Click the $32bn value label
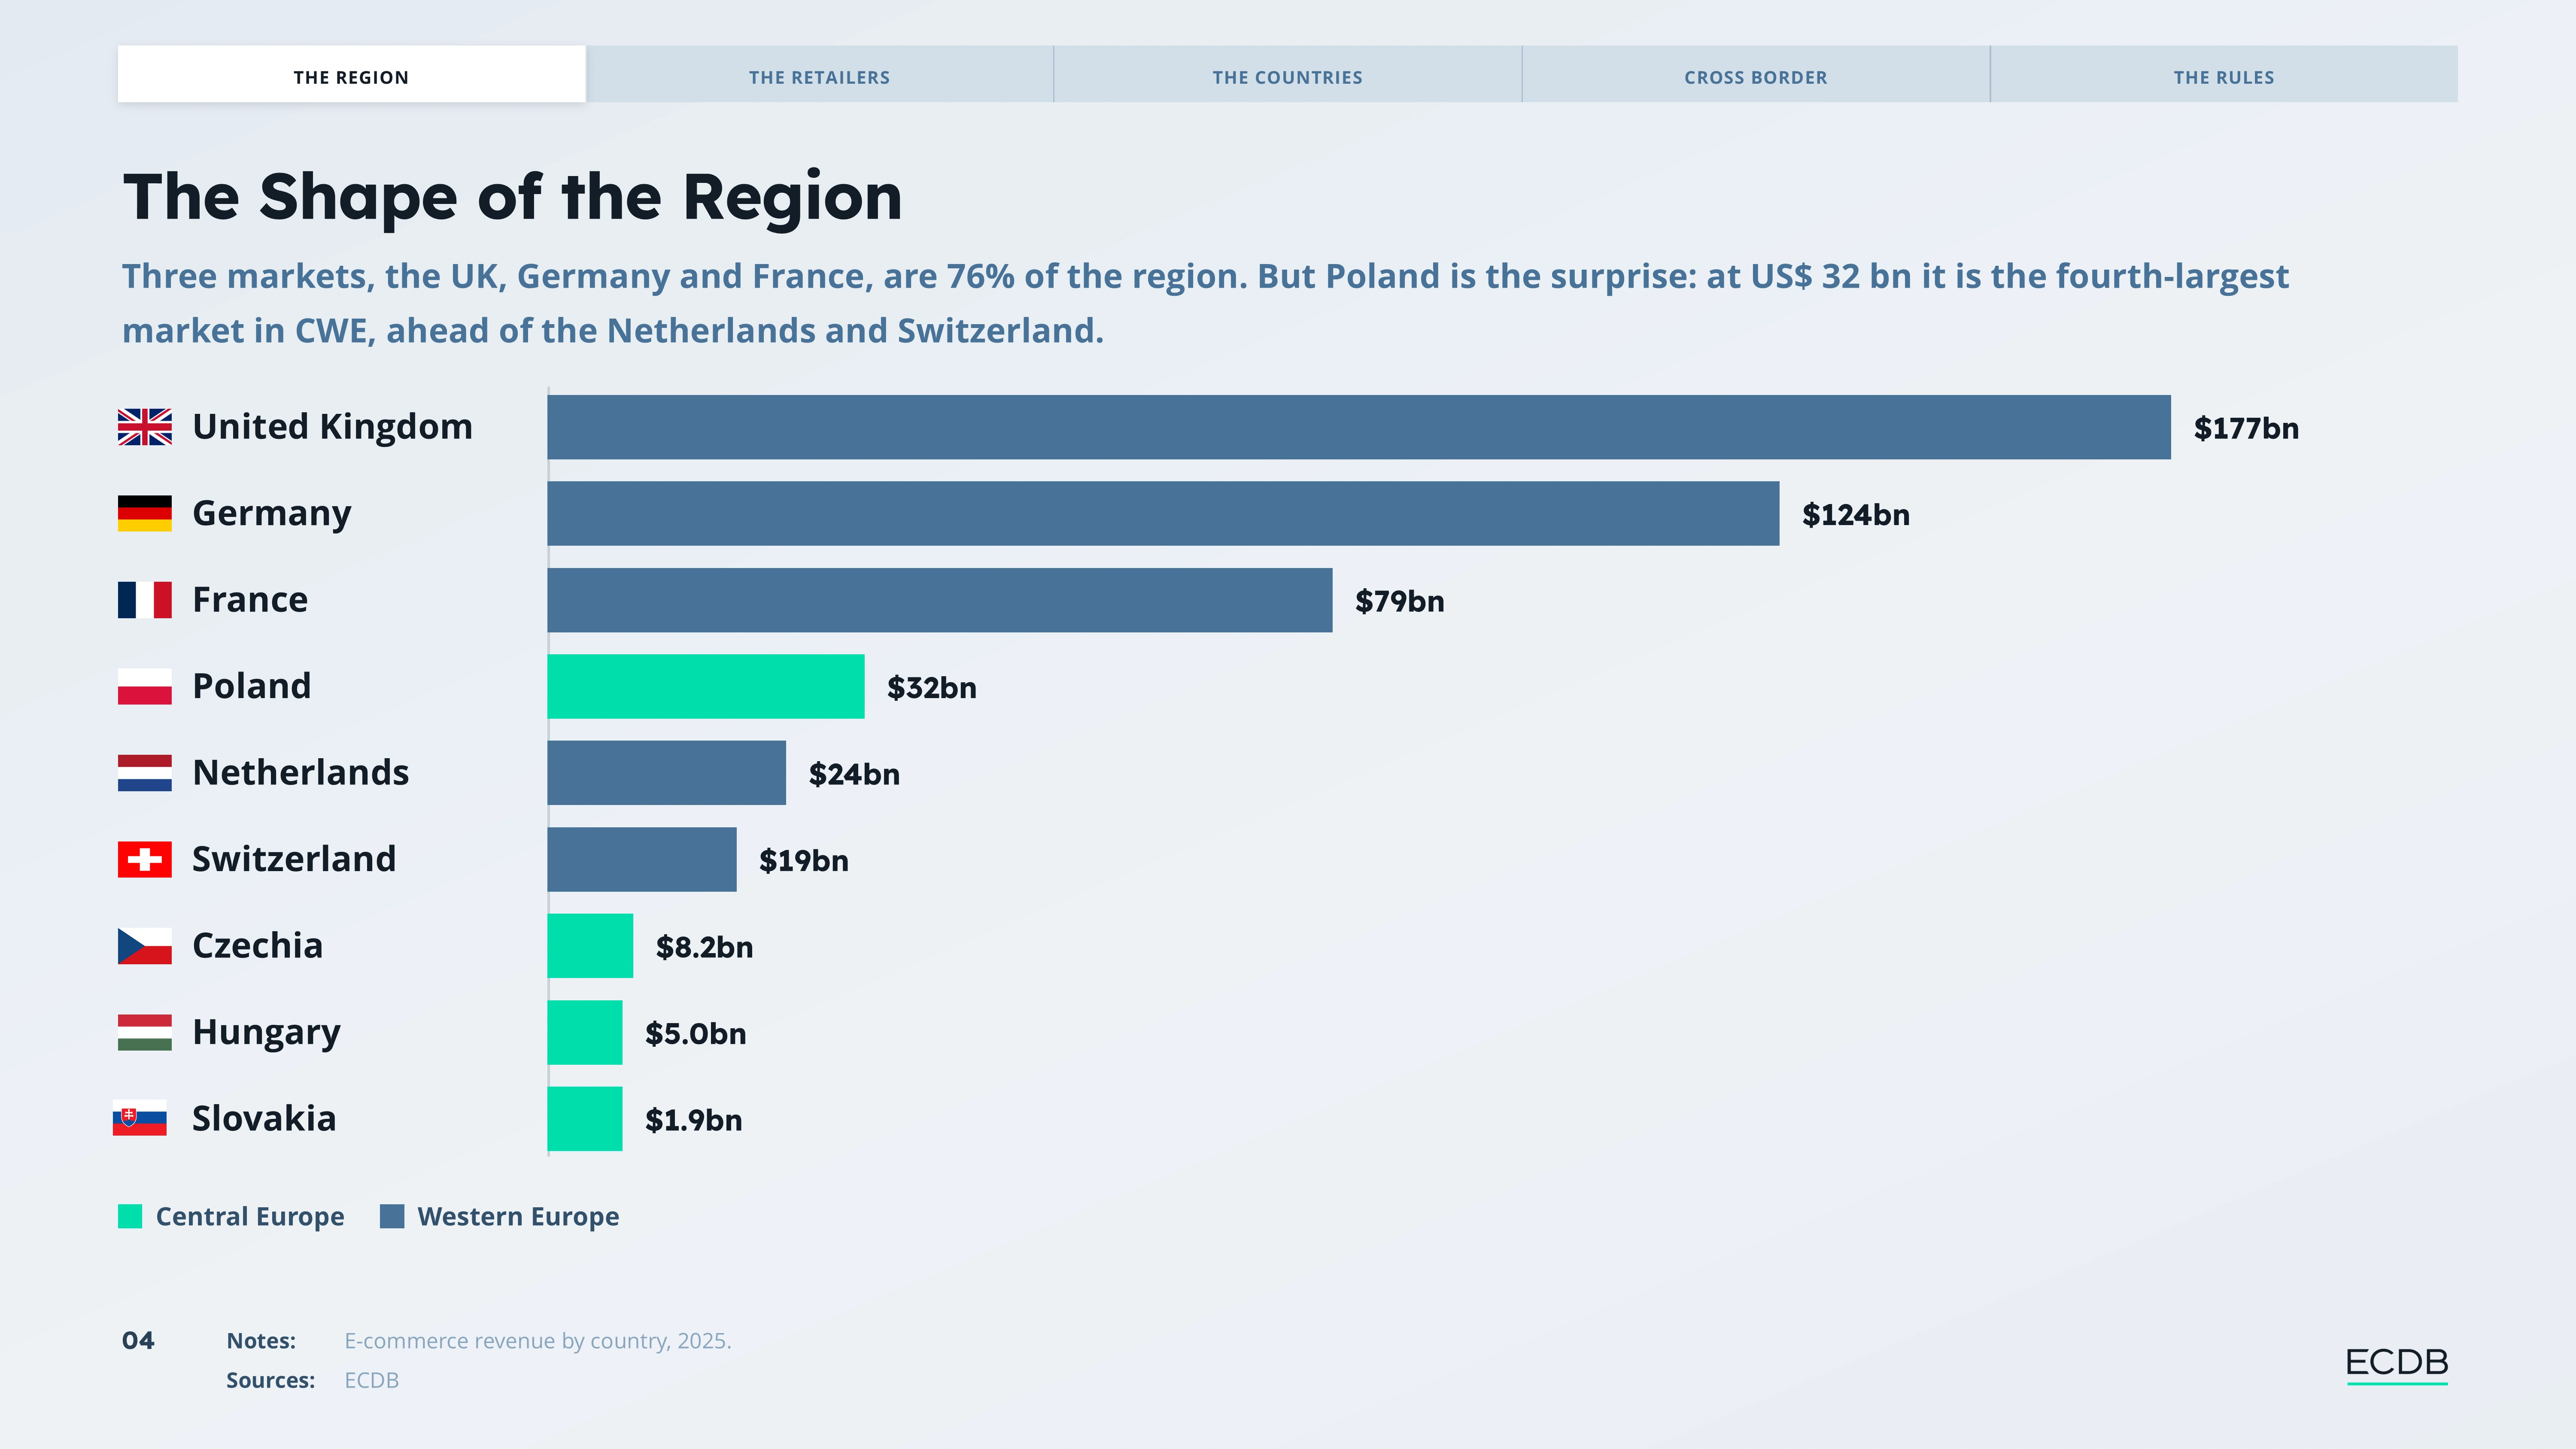Viewport: 2576px width, 1449px height. point(932,688)
